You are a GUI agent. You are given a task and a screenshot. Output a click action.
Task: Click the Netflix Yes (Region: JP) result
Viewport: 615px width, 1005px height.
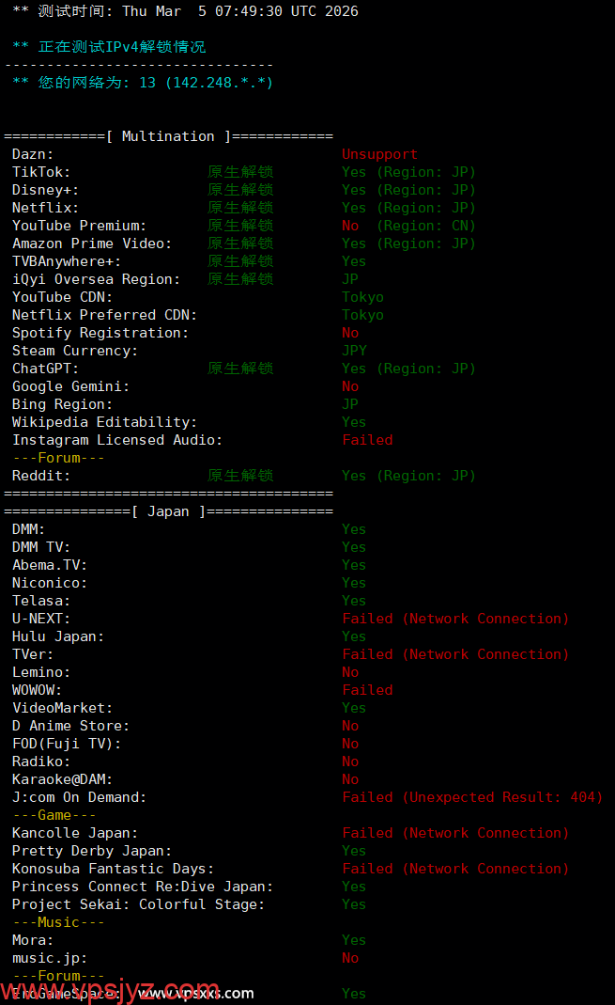(x=408, y=208)
